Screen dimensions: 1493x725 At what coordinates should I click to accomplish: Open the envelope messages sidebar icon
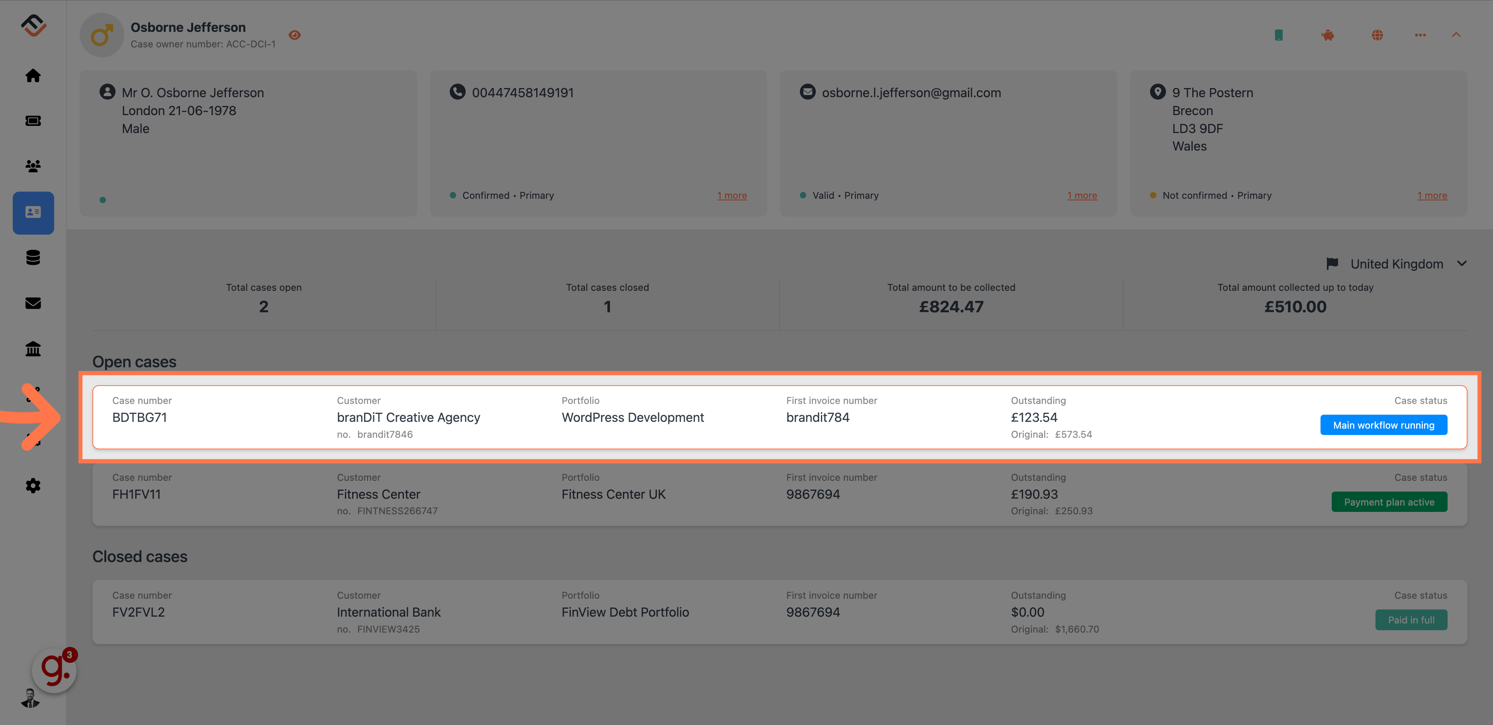pos(33,303)
